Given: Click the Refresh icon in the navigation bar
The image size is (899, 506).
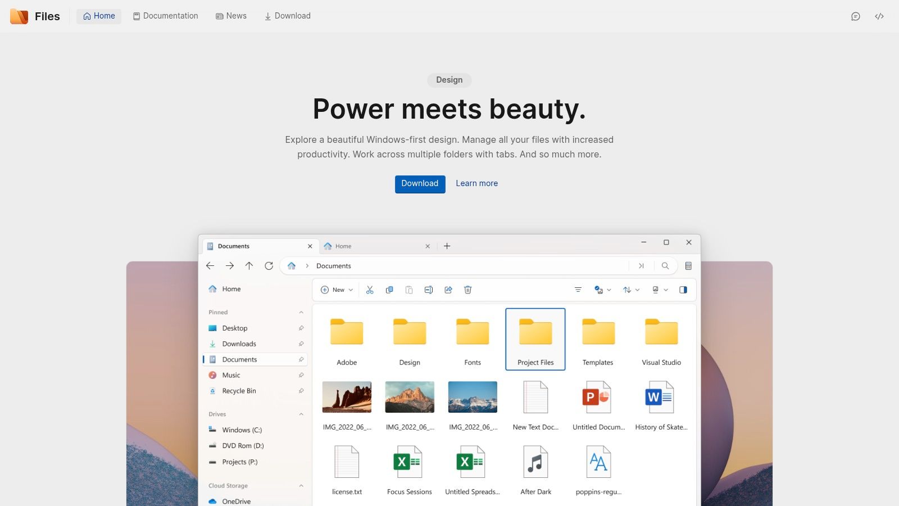Looking at the screenshot, I should pyautogui.click(x=269, y=265).
